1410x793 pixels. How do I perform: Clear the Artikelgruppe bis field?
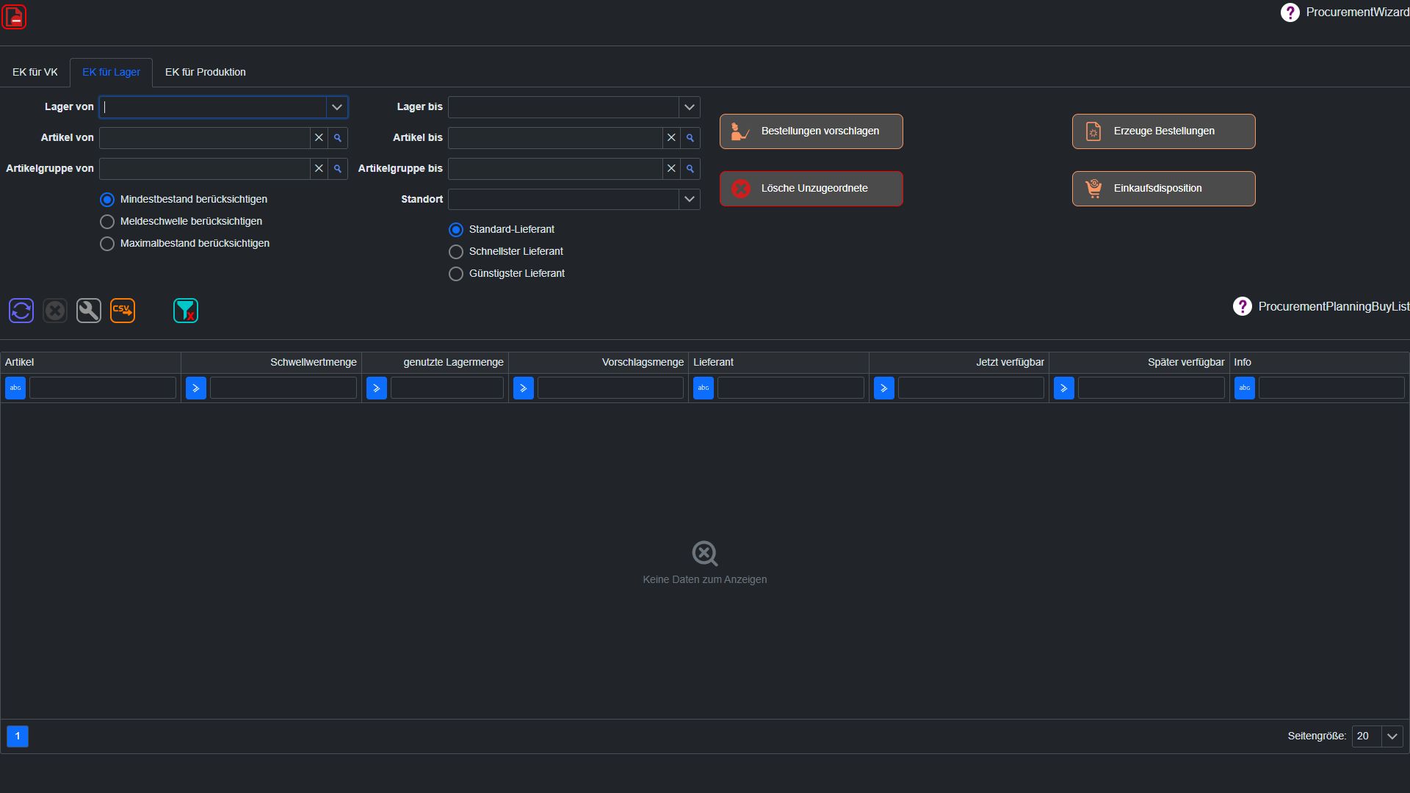point(671,169)
